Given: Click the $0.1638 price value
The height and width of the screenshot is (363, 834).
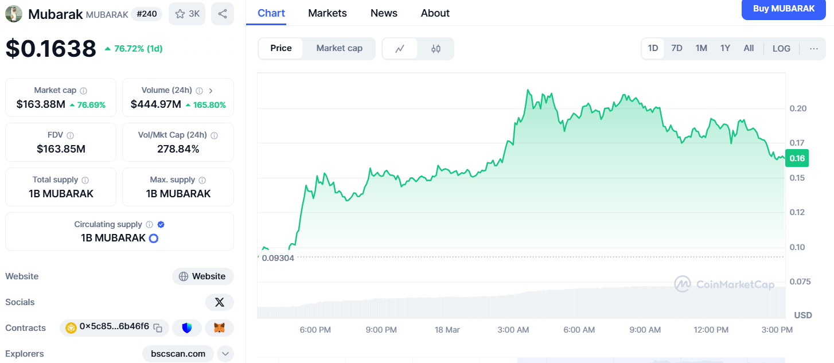Looking at the screenshot, I should click(51, 48).
